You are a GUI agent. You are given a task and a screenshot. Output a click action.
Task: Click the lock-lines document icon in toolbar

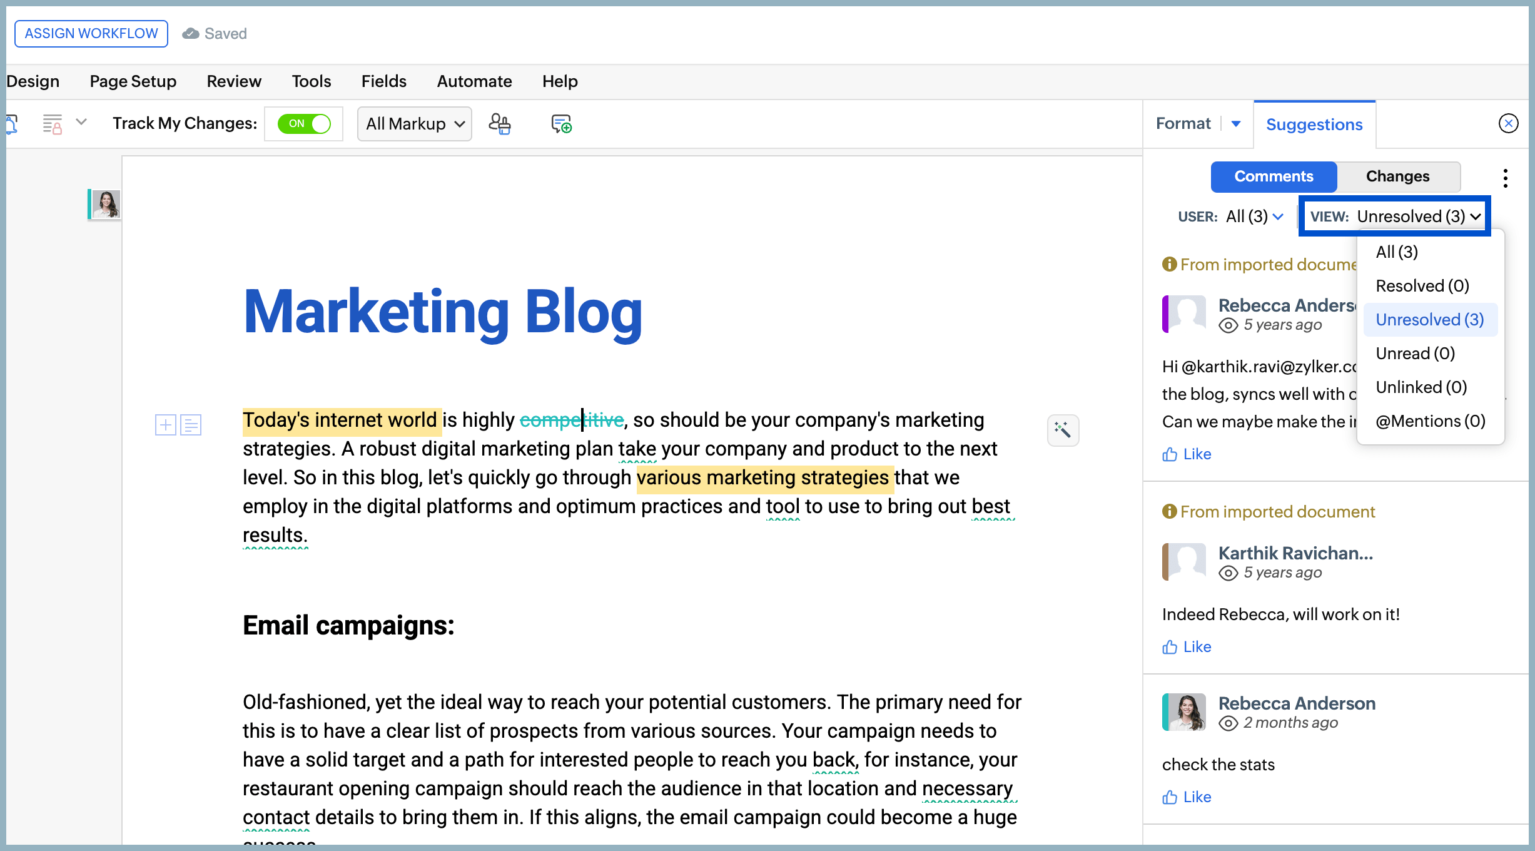(x=53, y=124)
